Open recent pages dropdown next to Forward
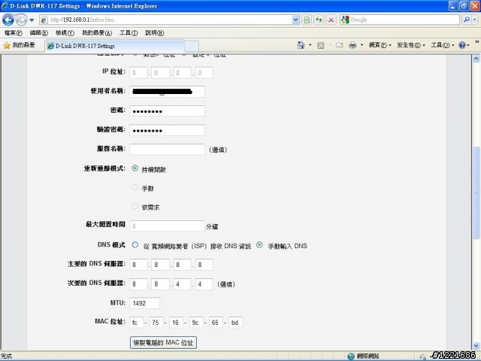This screenshot has height=361, width=481. pos(32,20)
